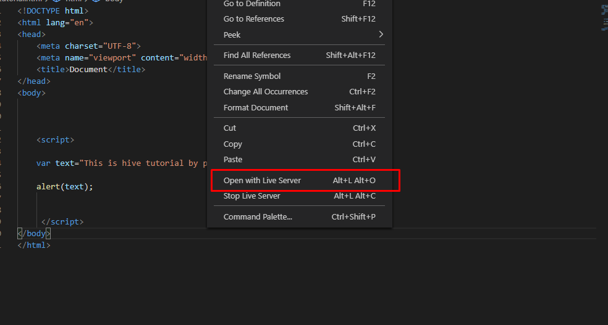
Task: Click the alert(text); code line
Action: tap(65, 186)
